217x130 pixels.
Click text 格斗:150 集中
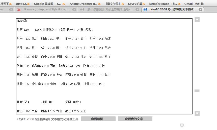point(27,48)
